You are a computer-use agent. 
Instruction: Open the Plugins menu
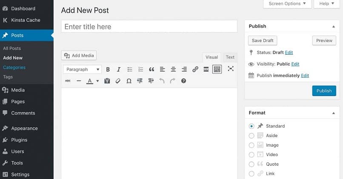point(27,140)
